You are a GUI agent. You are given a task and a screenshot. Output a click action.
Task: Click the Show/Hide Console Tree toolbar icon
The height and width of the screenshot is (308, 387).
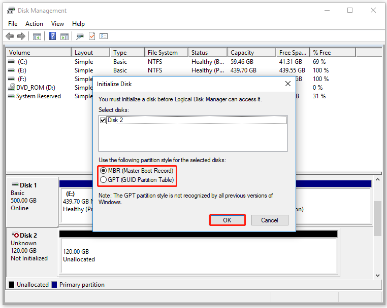pyautogui.click(x=37, y=36)
